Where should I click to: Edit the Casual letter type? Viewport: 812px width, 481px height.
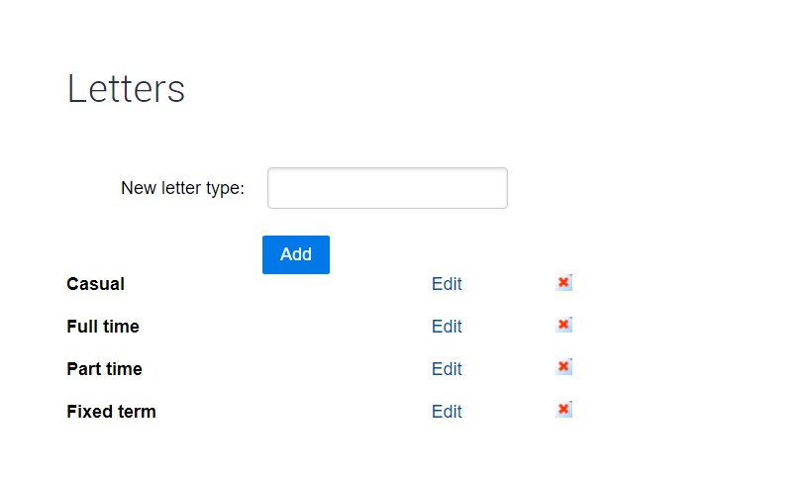coord(447,284)
